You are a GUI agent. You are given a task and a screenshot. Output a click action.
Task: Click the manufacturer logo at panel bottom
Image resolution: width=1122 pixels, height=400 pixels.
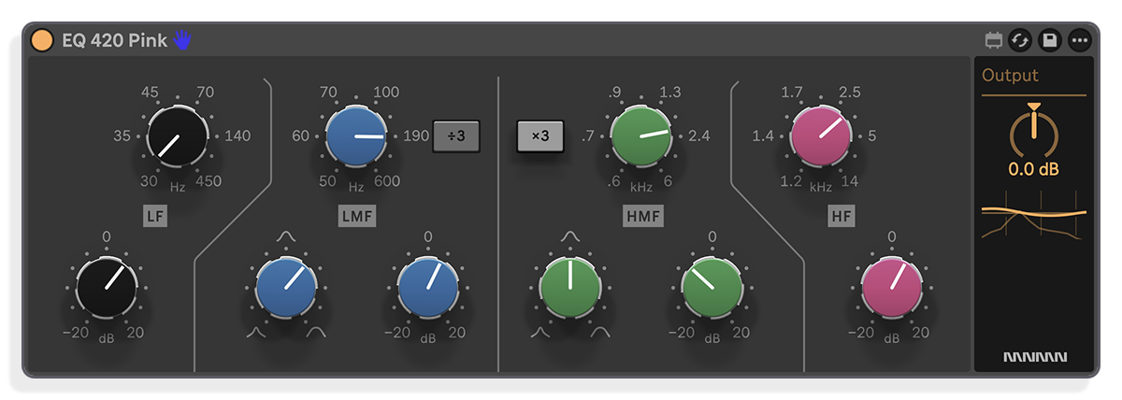coord(1034,357)
